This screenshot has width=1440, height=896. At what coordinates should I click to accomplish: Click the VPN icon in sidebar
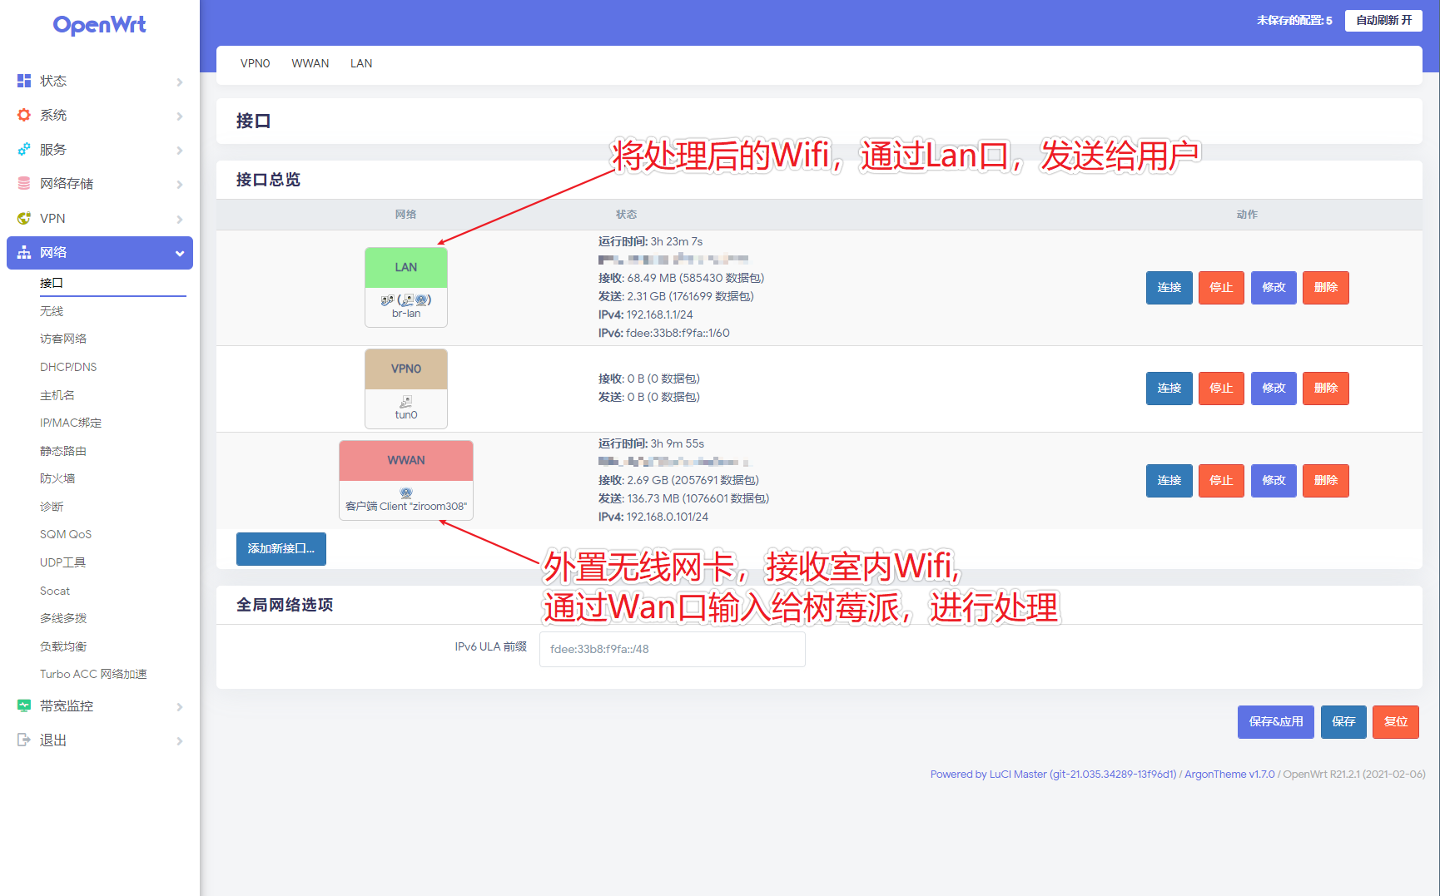point(24,218)
